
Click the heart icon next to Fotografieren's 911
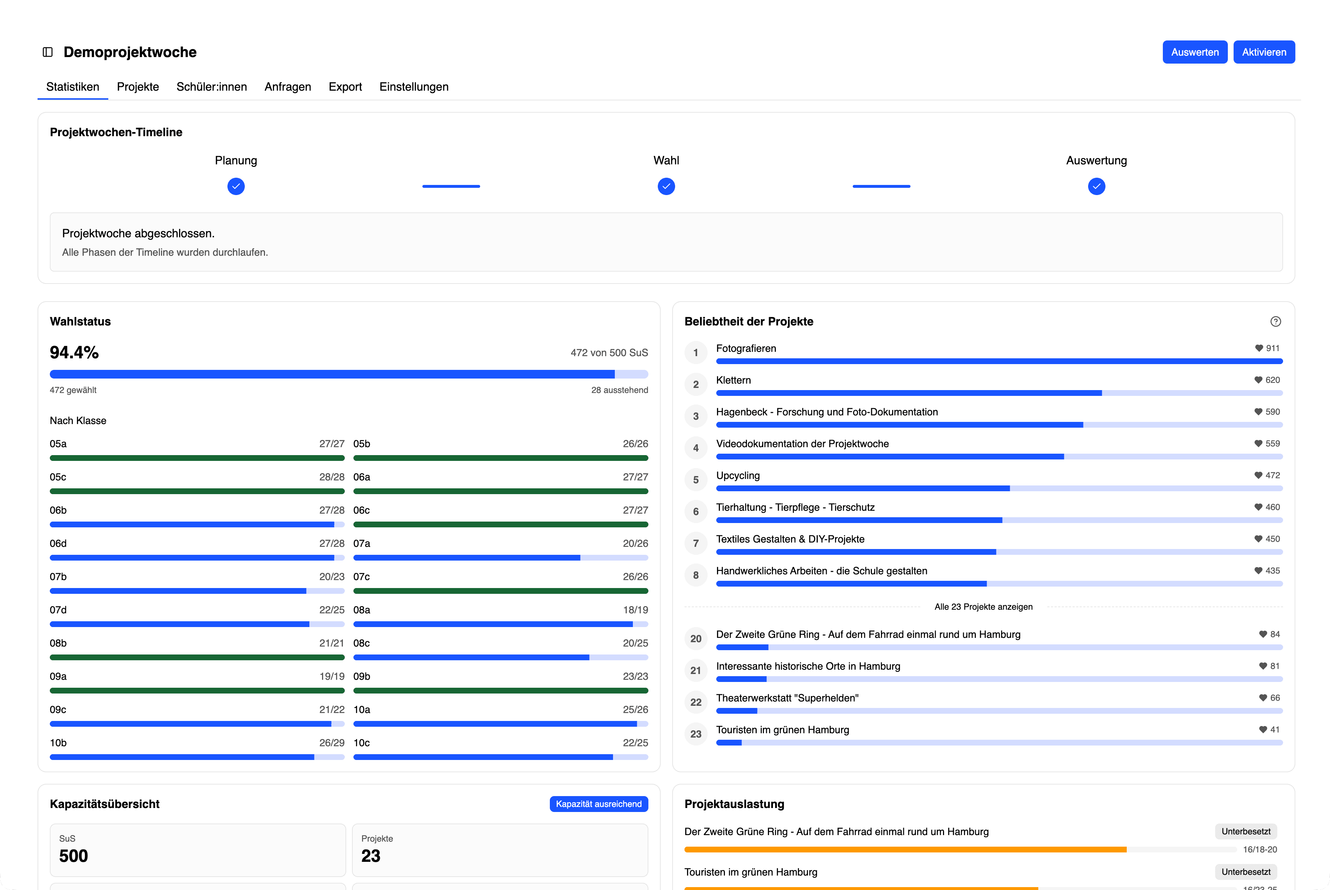[x=1259, y=348]
